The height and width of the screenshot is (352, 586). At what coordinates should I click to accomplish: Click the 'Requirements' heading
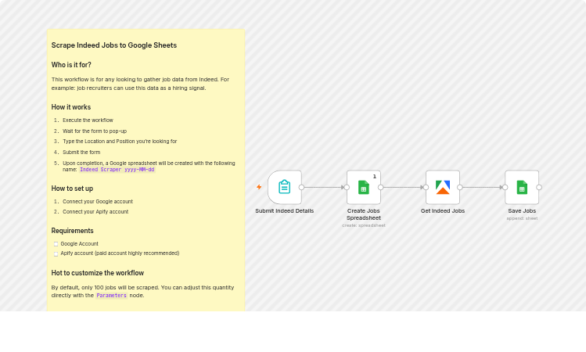[x=73, y=231]
